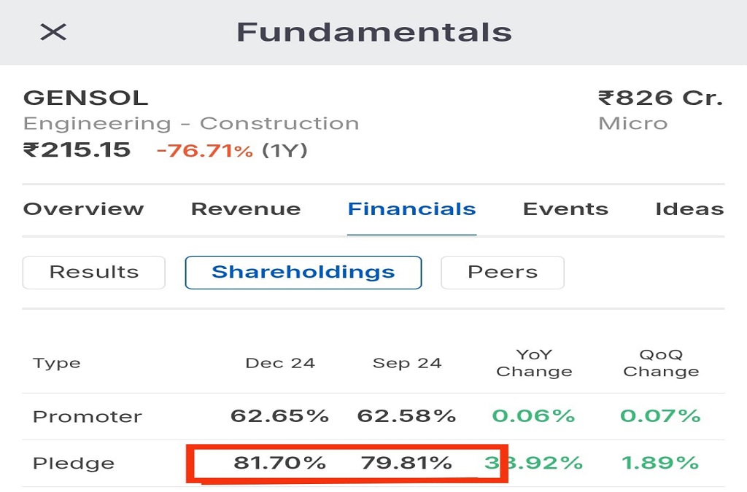The width and height of the screenshot is (747, 492).
Task: Tap the ₹215.15 share price
Action: pos(77,150)
